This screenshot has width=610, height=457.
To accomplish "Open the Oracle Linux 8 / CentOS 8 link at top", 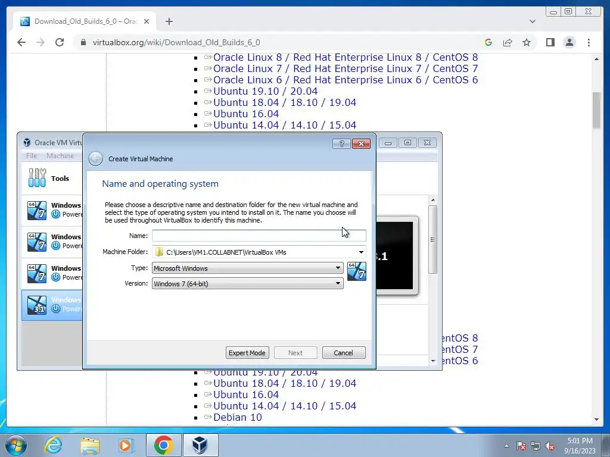I will point(346,57).
